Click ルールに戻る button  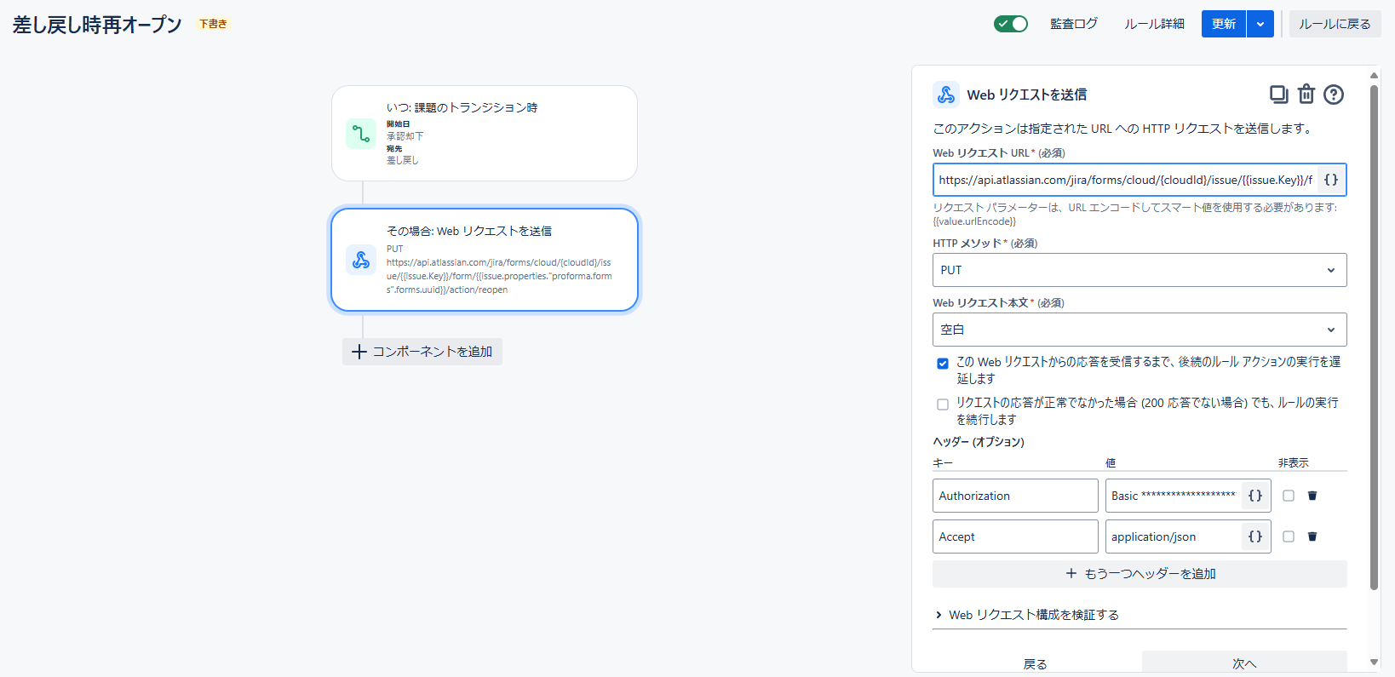tap(1335, 24)
